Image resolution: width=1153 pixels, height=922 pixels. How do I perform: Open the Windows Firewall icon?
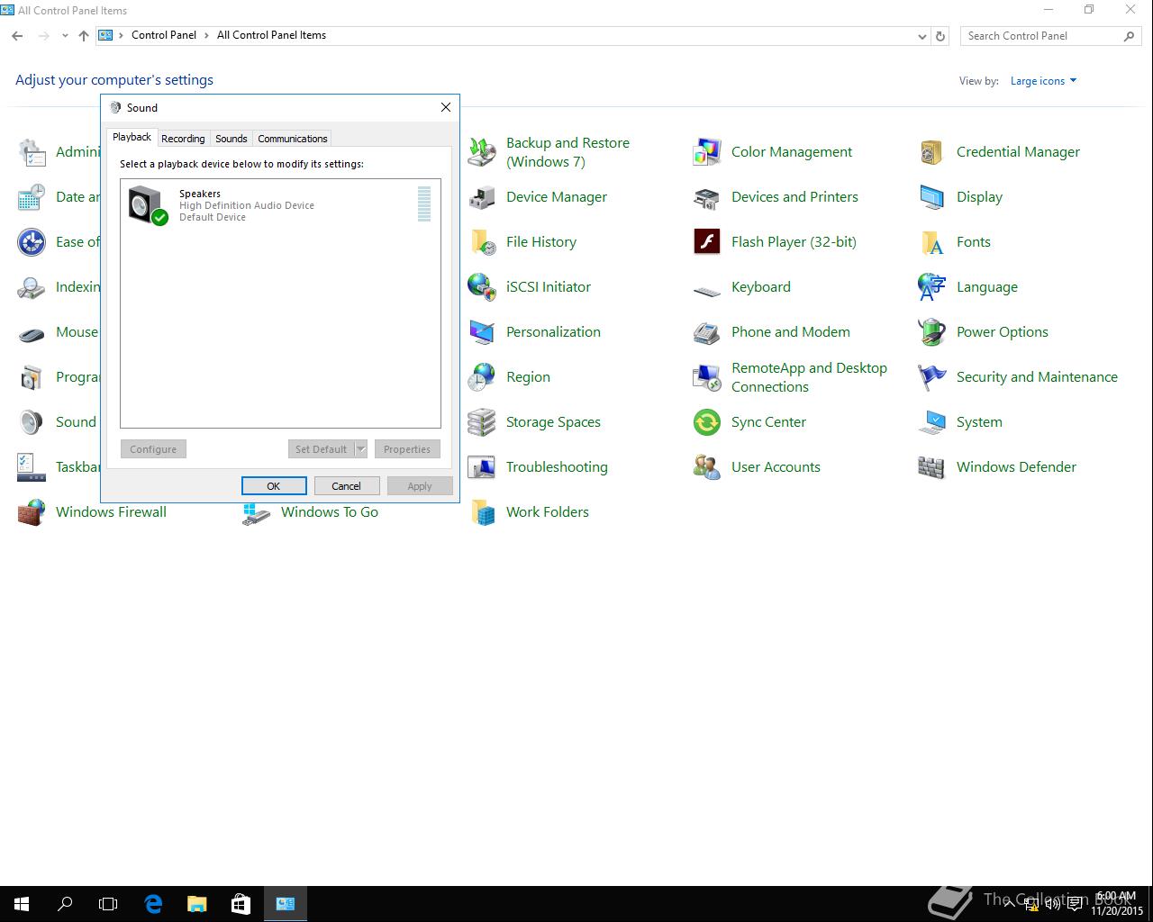32,512
